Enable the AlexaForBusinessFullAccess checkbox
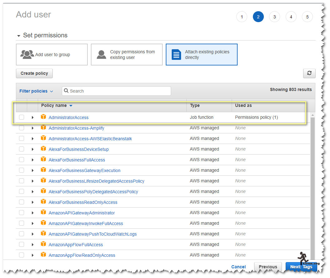330x278 pixels. (22, 160)
